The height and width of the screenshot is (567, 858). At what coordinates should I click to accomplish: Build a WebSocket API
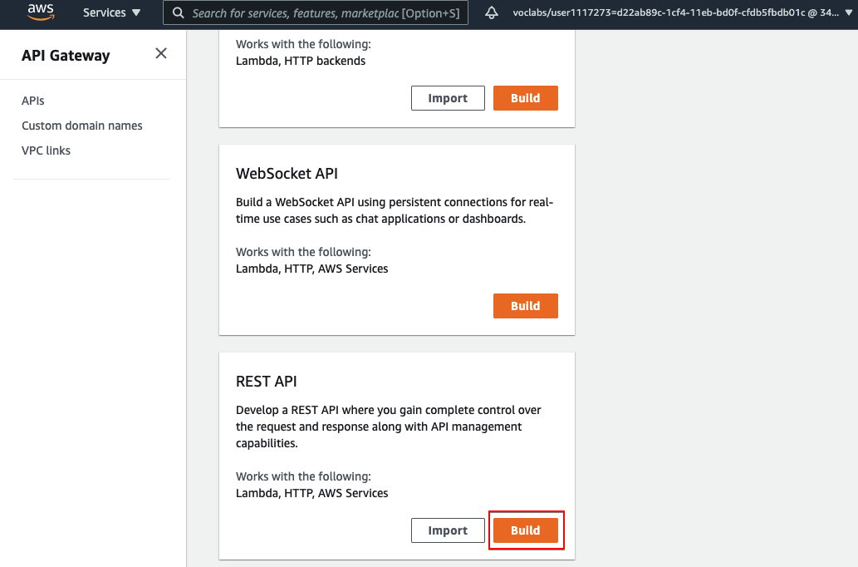525,306
